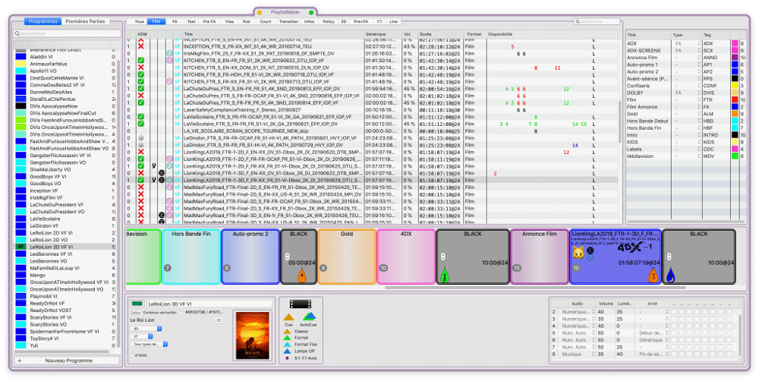Click the orange dot in PlaylistMaker title tab

coord(260,13)
